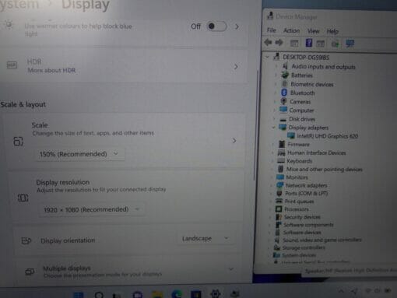Click the Night light sun icon in Settings

coord(9,25)
